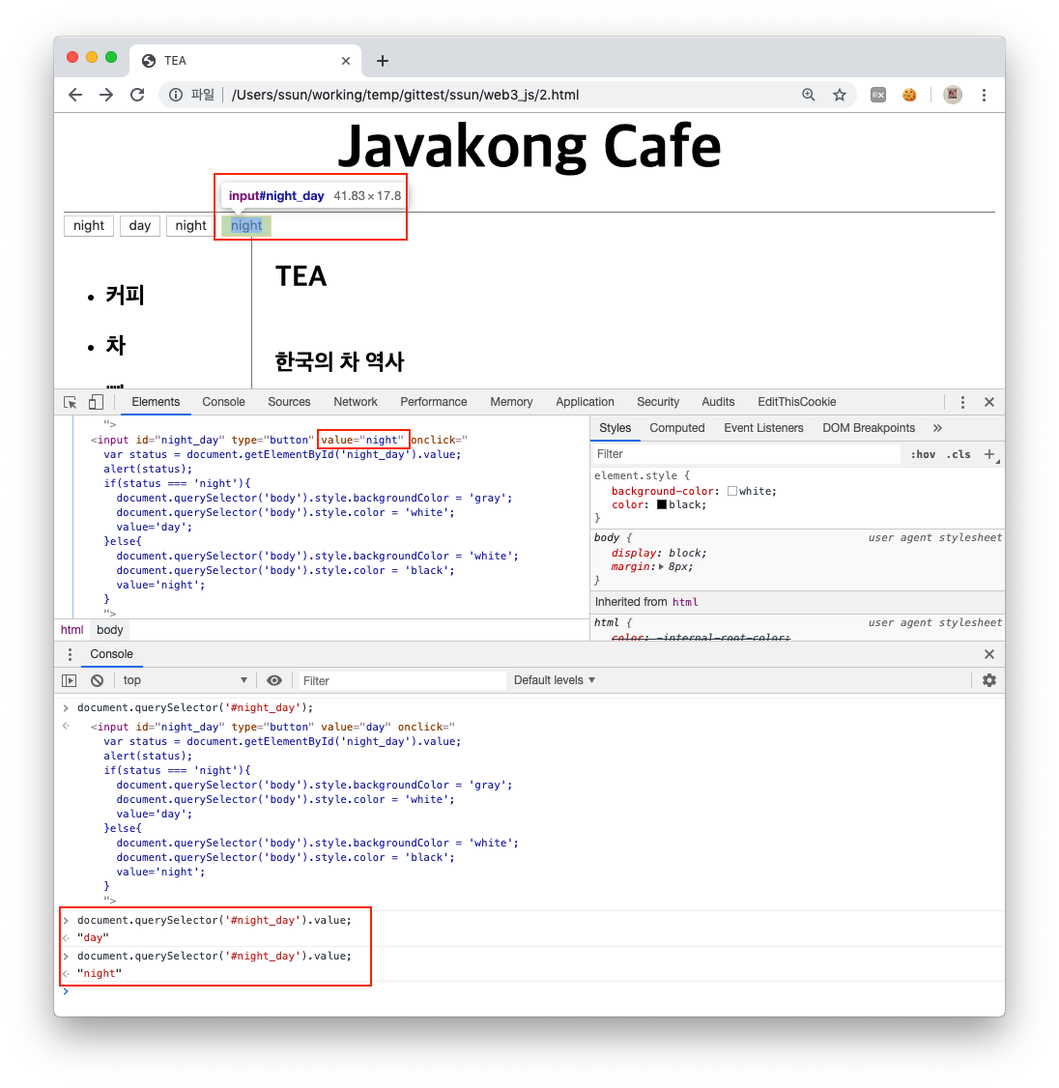Open the gray extension icon next to the cookie
Image resolution: width=1059 pixels, height=1088 pixels.
point(878,95)
